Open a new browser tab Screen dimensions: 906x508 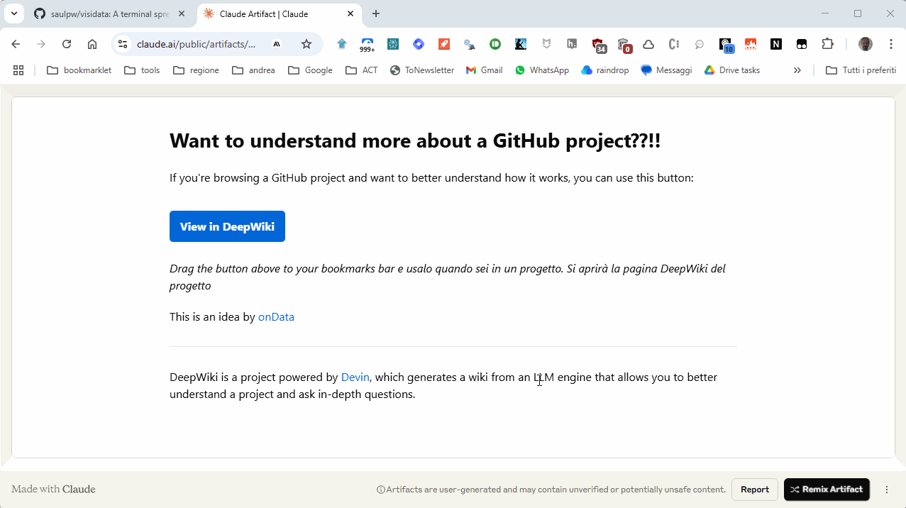(376, 13)
